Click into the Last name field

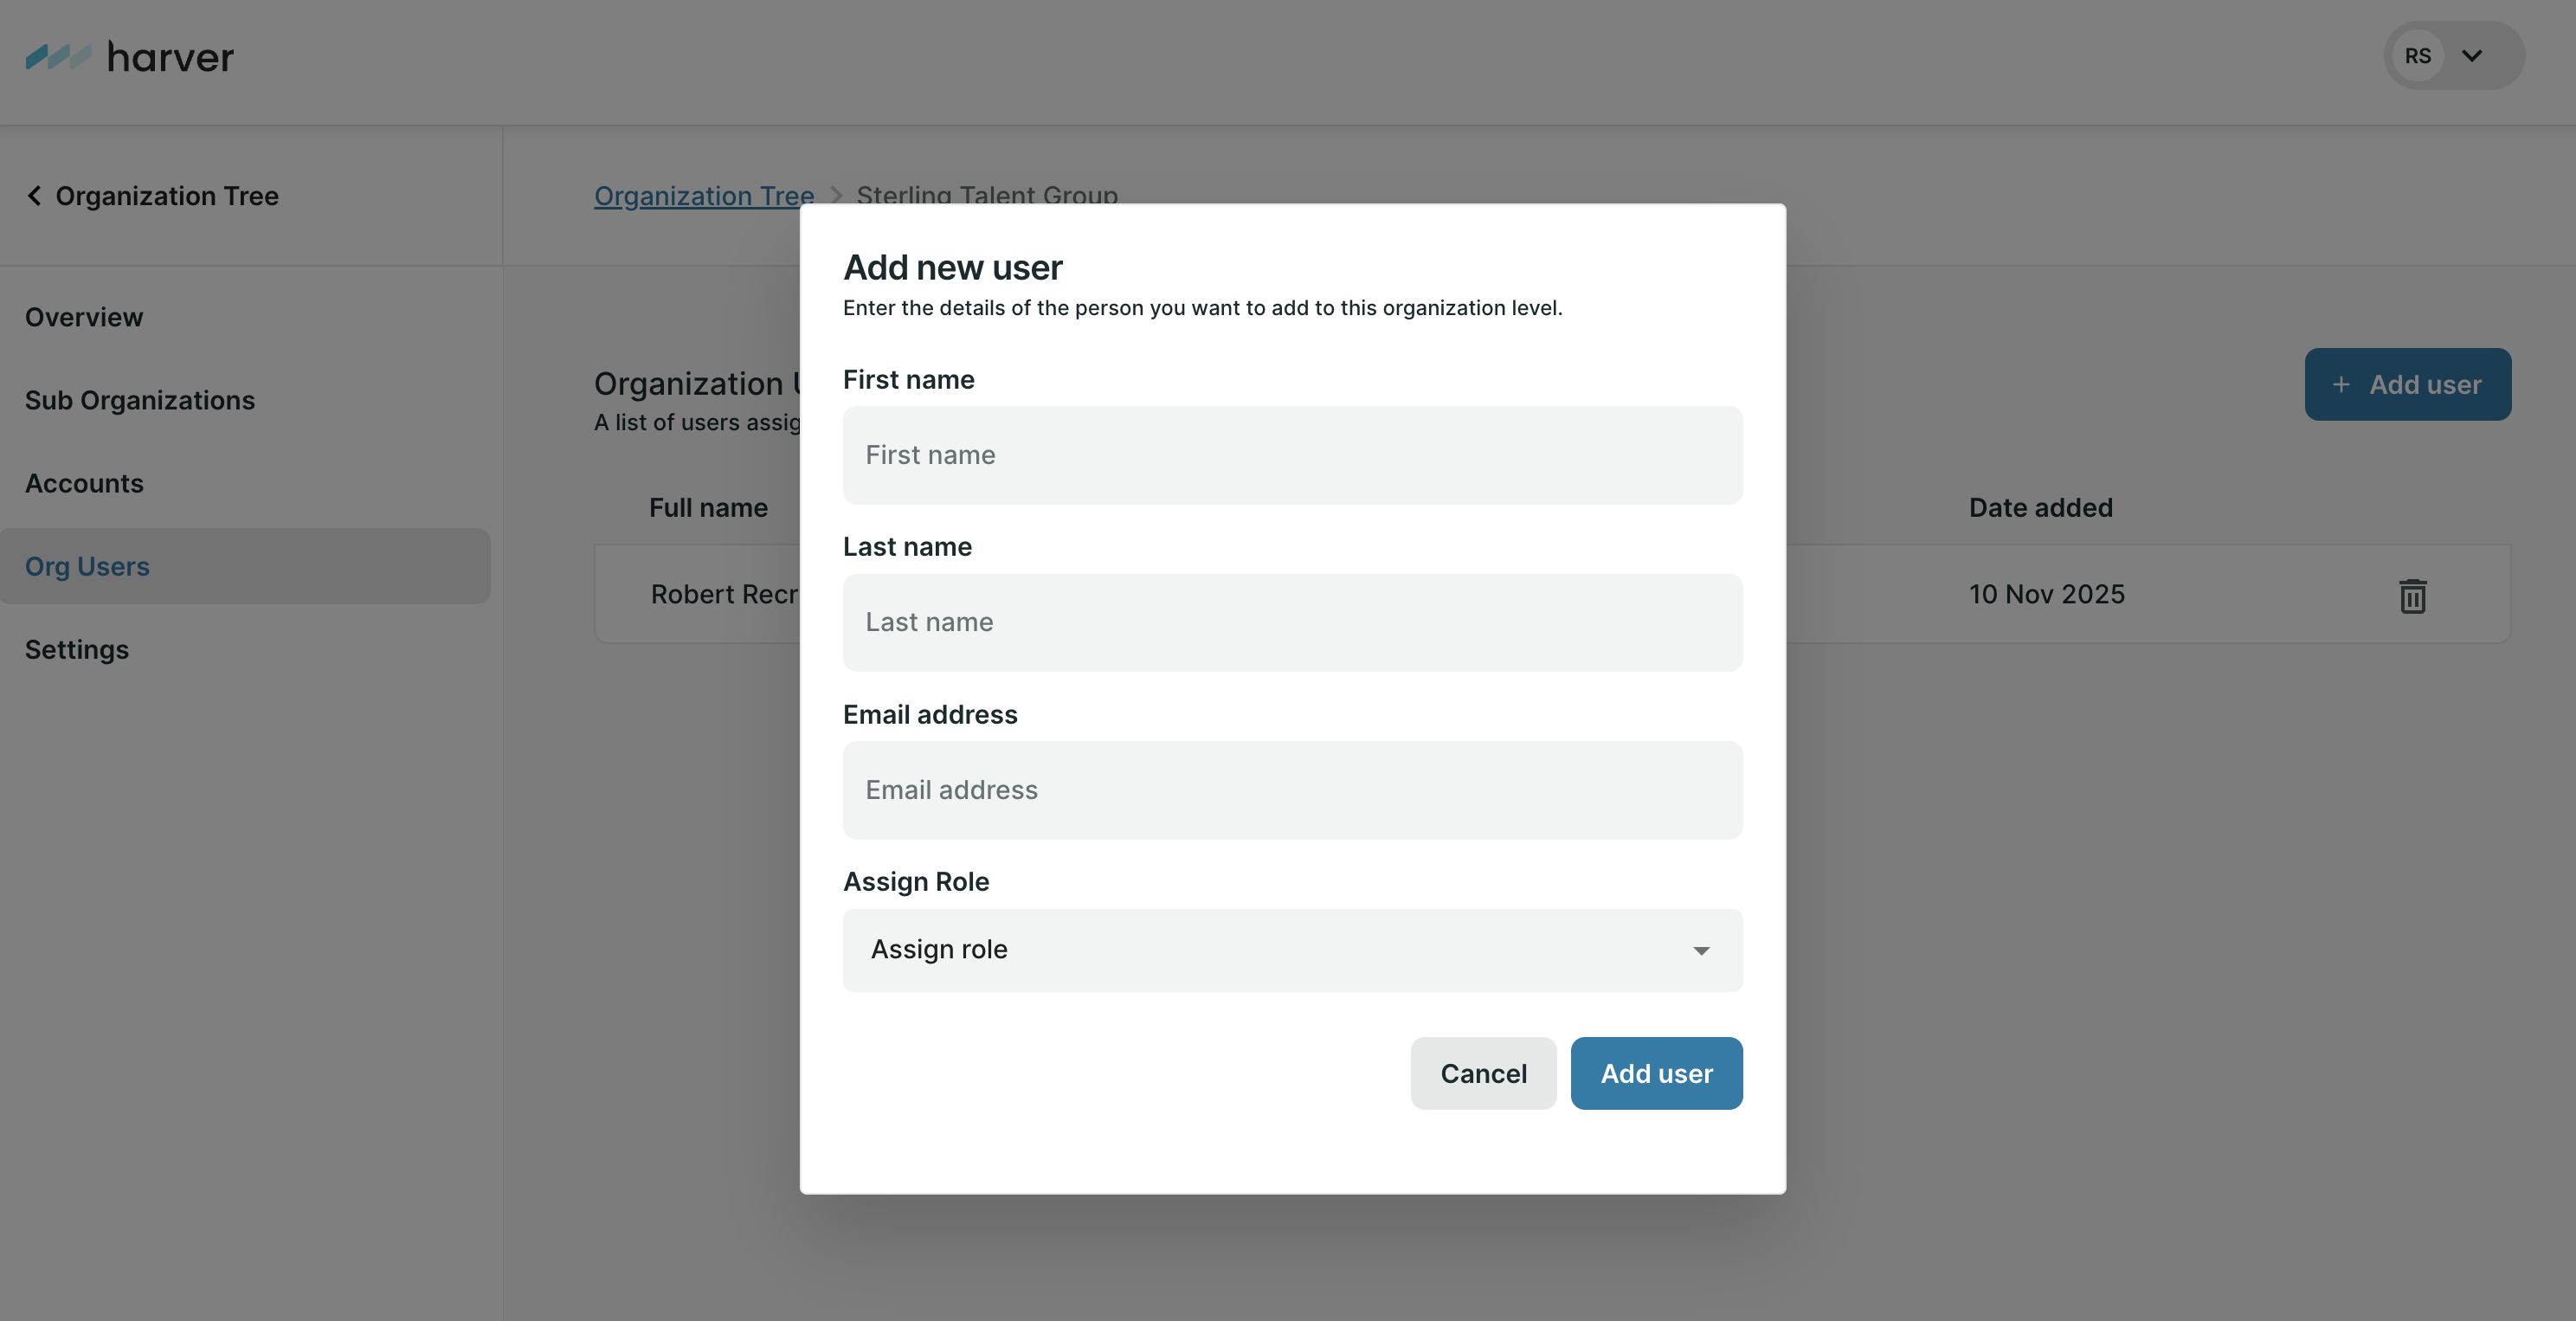[x=1291, y=622]
